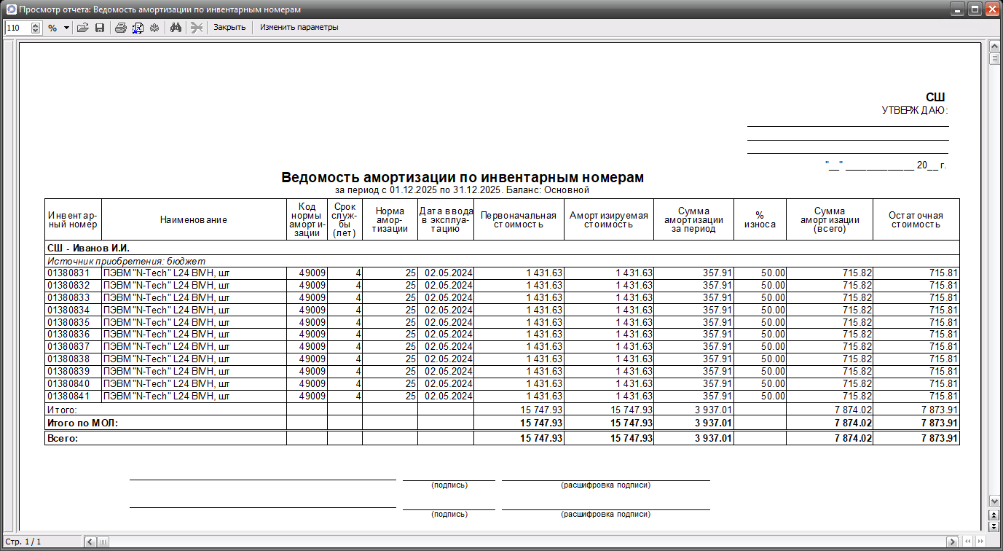Jump to previous page with double up arrows
This screenshot has height=551, width=1003.
994,515
